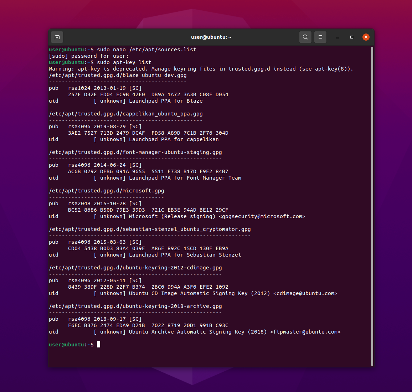Maximize the terminal window

(x=351, y=37)
